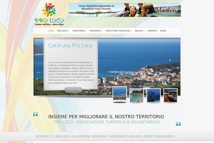
Task: Expand the PRO LOCO menu
Action: 63,31
